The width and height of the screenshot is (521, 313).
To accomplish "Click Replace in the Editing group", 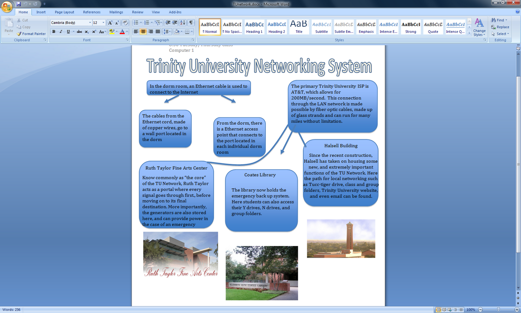I will click(x=500, y=27).
